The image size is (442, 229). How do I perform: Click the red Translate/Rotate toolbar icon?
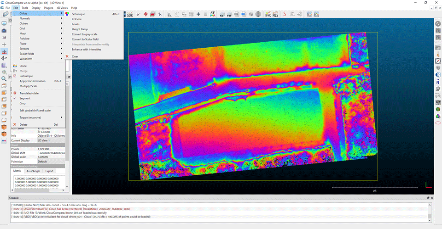[145, 14]
